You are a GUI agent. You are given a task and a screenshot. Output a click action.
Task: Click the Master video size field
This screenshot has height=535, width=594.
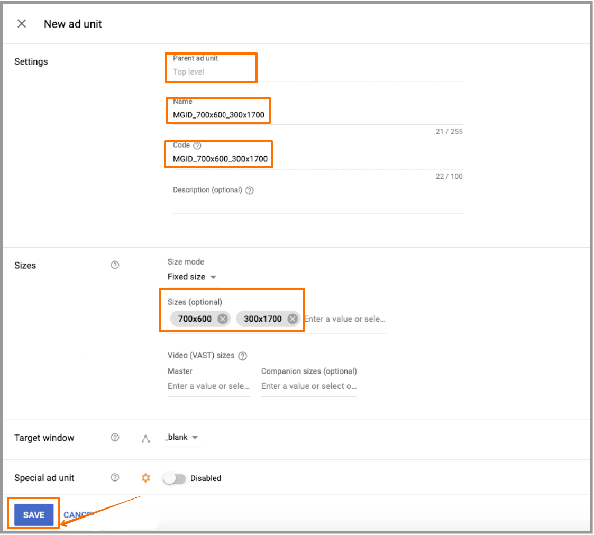[208, 386]
